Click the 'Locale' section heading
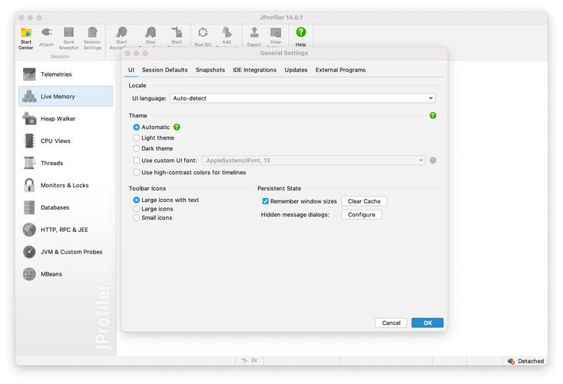This screenshot has height=384, width=563. (137, 85)
